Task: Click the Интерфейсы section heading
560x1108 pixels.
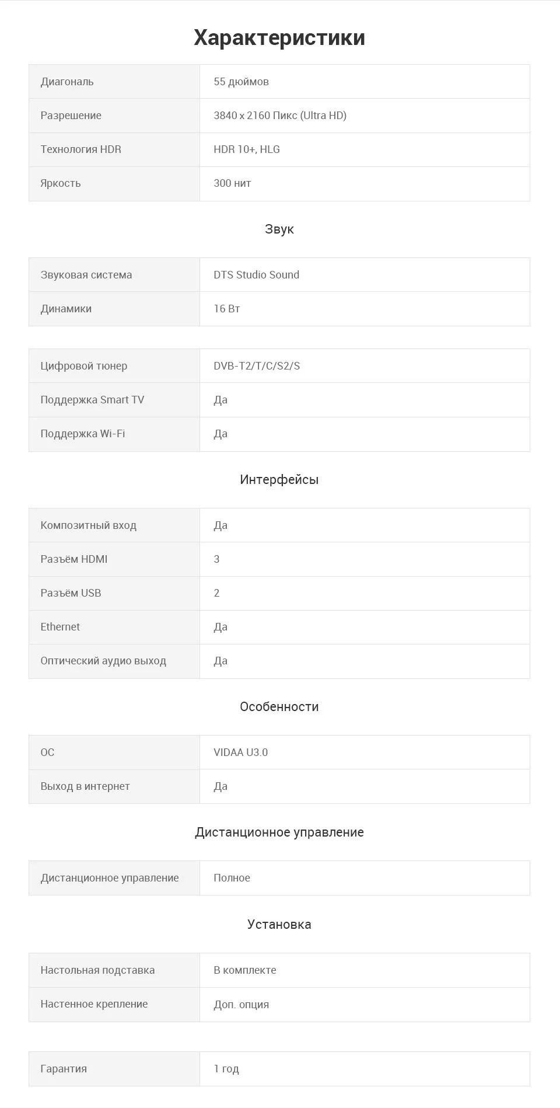Action: pos(279,480)
